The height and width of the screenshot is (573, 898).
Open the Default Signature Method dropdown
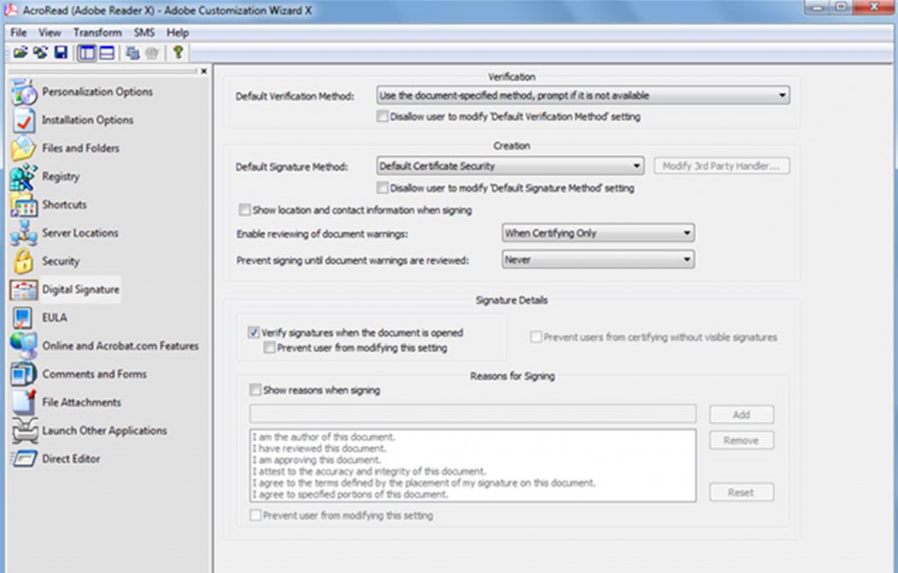(510, 166)
